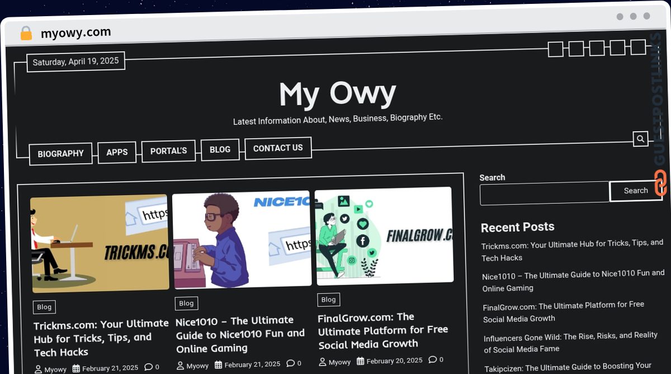Click the My Owy site title
Image resolution: width=671 pixels, height=374 pixels.
338,94
